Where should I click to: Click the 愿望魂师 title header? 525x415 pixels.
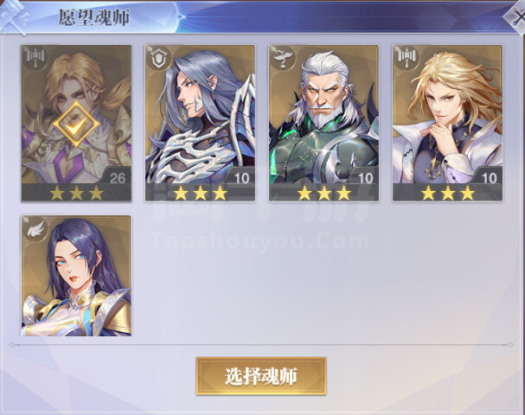pyautogui.click(x=94, y=18)
